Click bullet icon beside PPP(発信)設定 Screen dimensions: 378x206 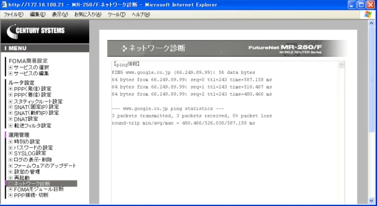click(10, 89)
